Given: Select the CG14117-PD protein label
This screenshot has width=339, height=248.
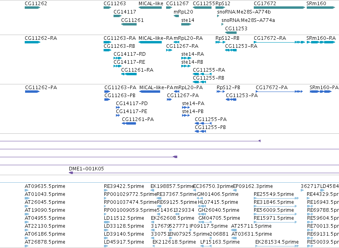Looking at the screenshot, I should pyautogui.click(x=132, y=103).
